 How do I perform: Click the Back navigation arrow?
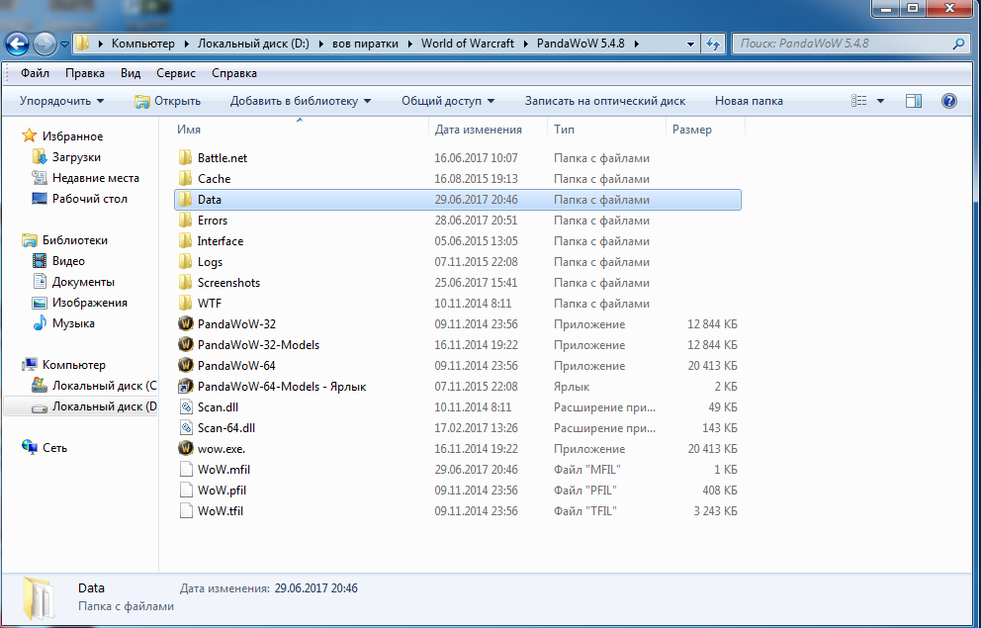click(18, 45)
